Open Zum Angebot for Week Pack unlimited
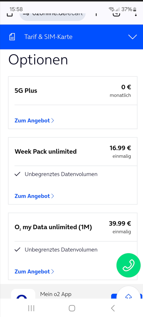 34,196
